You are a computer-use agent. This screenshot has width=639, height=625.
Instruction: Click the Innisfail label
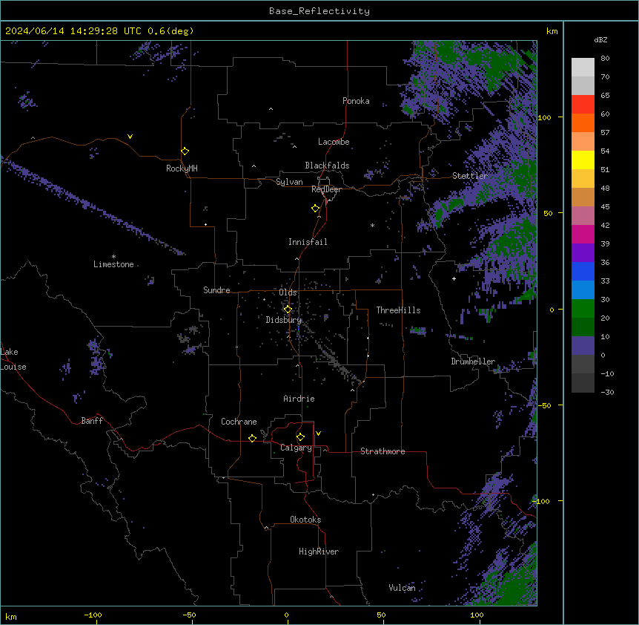click(308, 242)
